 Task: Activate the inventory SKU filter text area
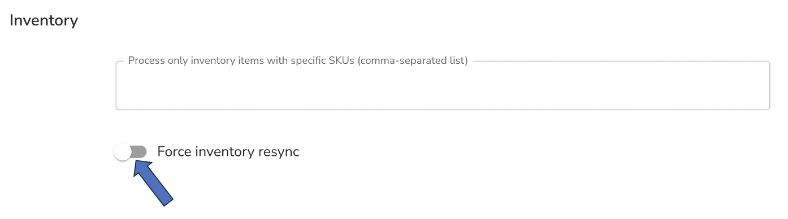[443, 85]
